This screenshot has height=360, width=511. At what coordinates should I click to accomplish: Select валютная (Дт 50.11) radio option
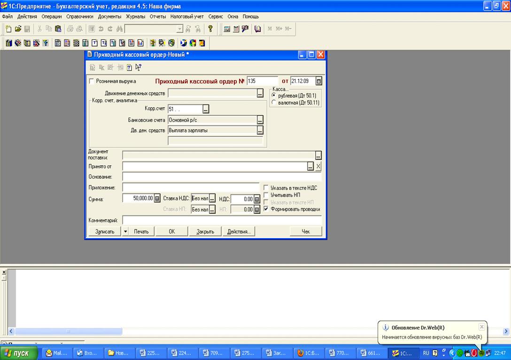pos(274,103)
